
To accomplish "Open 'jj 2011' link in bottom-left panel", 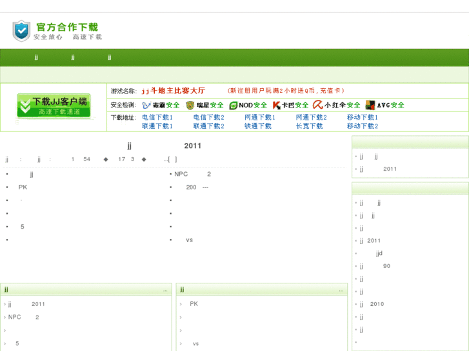I will tap(26, 304).
